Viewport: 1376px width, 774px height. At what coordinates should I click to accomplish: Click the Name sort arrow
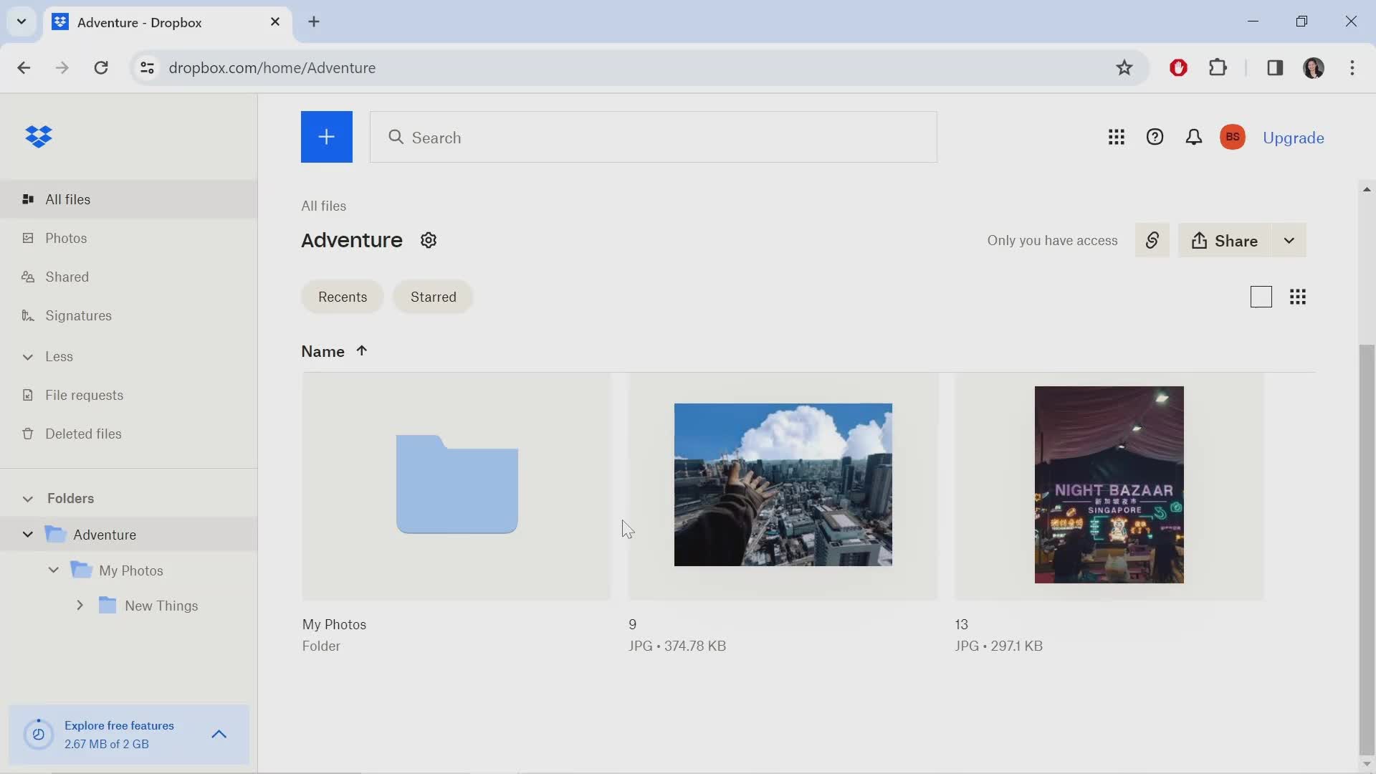362,350
